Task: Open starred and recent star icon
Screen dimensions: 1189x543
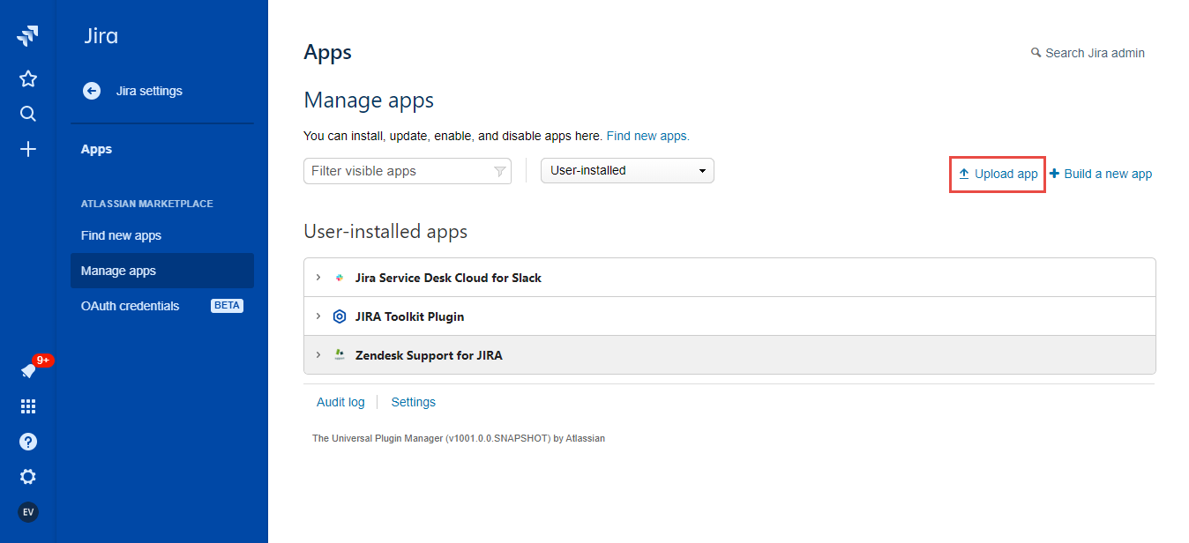Action: 28,78
